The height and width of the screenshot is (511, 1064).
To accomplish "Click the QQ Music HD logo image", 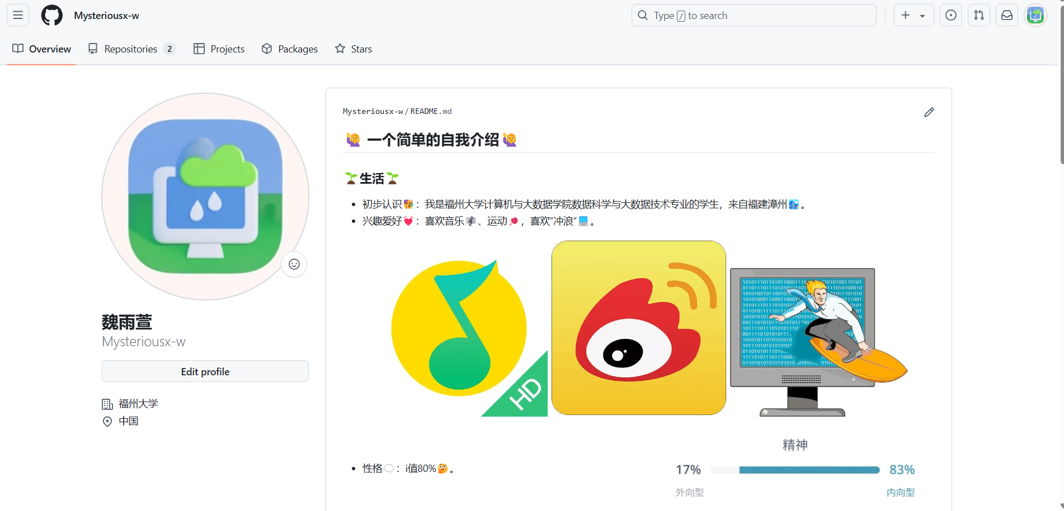I will [469, 338].
